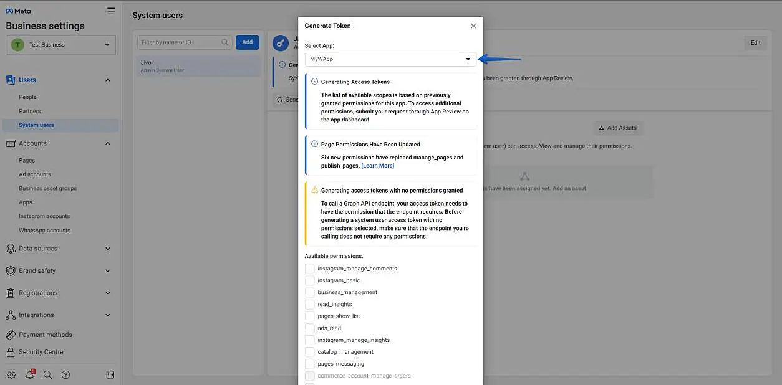
Task: Open Instagram accounts in sidebar
Action: tap(44, 216)
